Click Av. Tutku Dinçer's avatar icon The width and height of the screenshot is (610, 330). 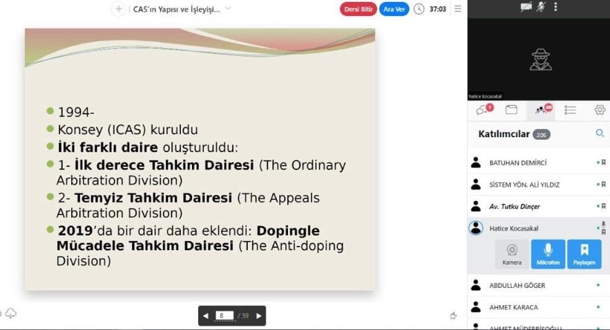coord(476,206)
